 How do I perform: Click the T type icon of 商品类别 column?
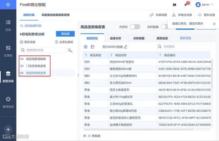[x=86, y=55]
